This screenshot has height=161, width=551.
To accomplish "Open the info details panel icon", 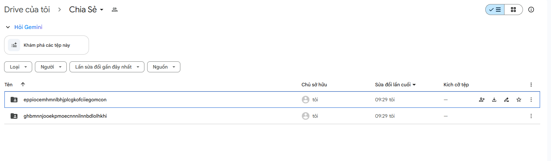I will [x=531, y=10].
